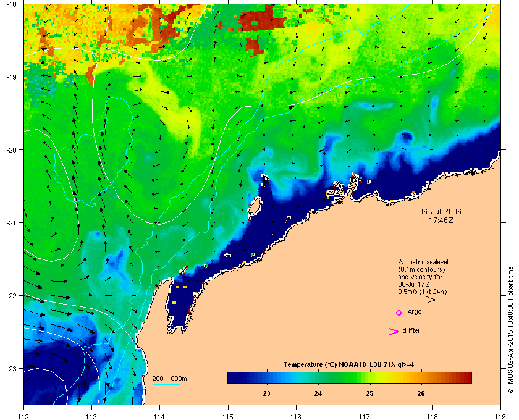Click longitude axis label 116
This screenshot has width=519, height=420.
click(x=296, y=417)
